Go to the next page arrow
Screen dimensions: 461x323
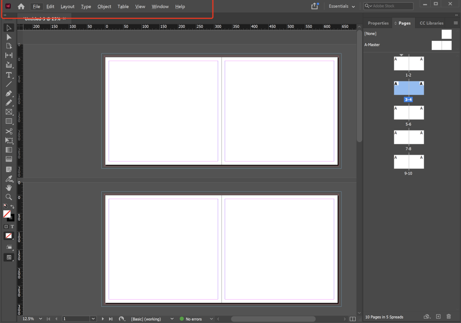[x=103, y=319]
